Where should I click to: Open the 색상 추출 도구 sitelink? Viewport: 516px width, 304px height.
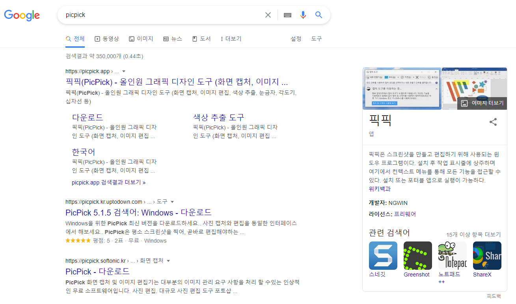click(219, 117)
